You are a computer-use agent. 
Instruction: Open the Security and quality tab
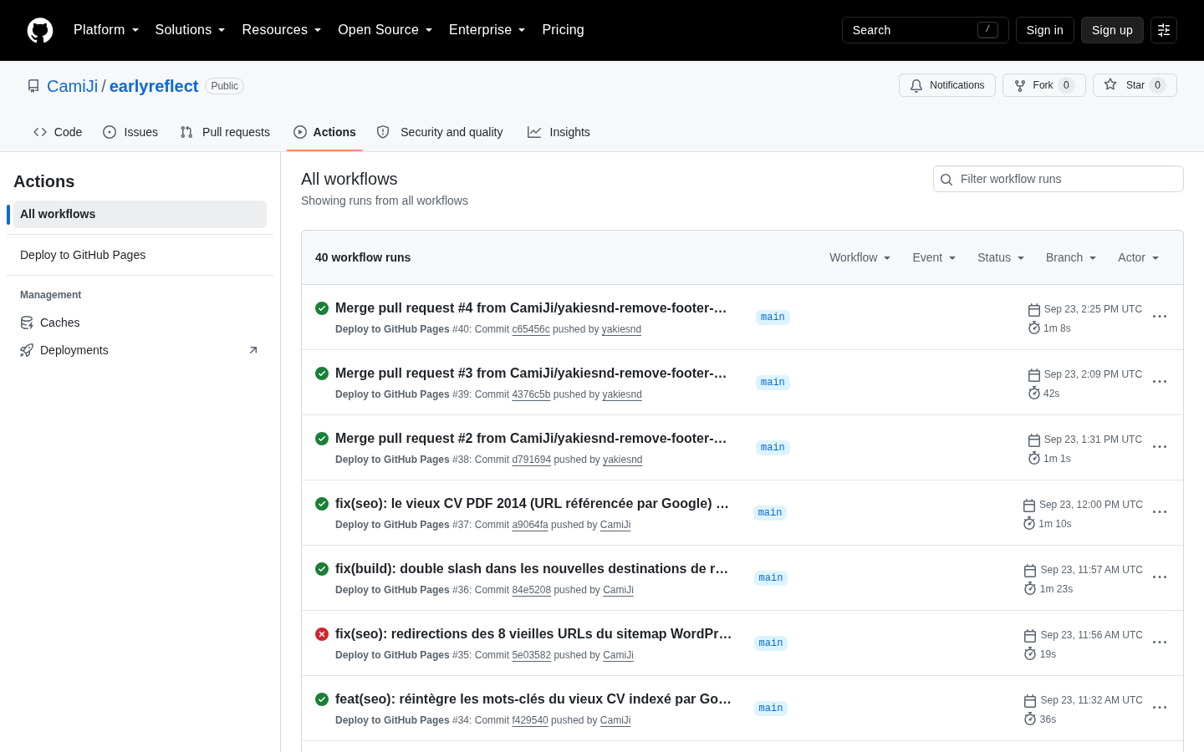[x=440, y=132]
